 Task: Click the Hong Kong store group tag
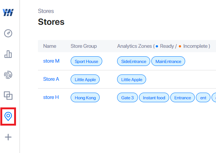[x=85, y=97]
